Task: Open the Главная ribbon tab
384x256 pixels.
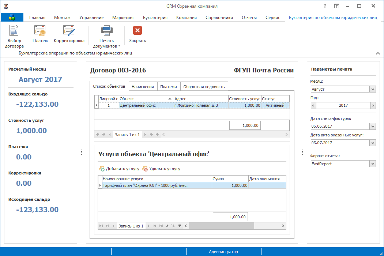Action: pos(37,18)
